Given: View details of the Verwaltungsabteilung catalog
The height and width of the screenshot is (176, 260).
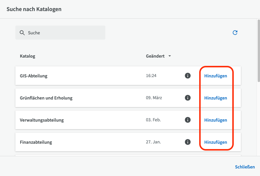Looking at the screenshot, I should [188, 120].
